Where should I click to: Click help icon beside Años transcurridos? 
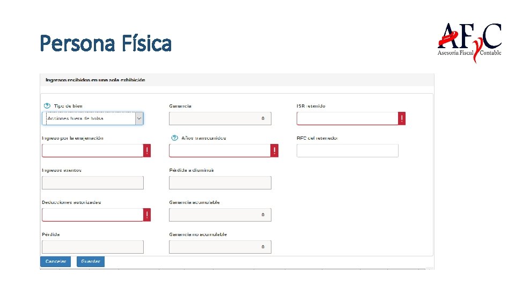[174, 138]
